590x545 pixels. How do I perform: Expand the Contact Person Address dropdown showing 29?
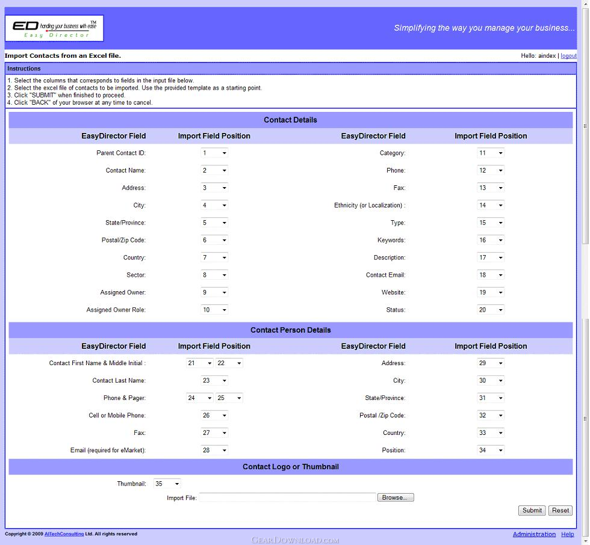point(490,363)
